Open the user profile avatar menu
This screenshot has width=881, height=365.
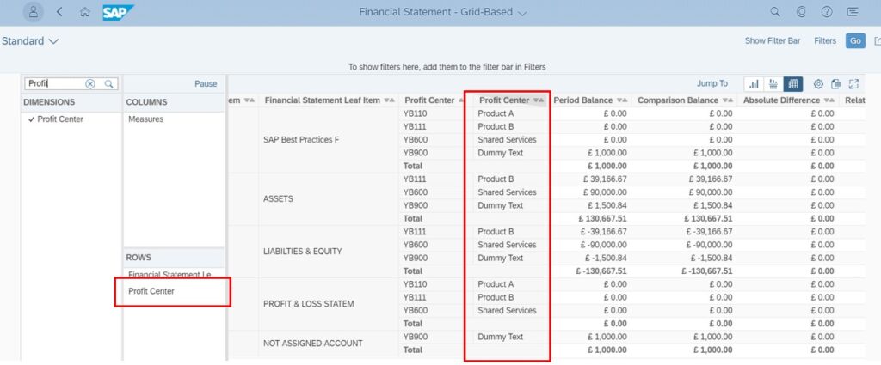(33, 12)
